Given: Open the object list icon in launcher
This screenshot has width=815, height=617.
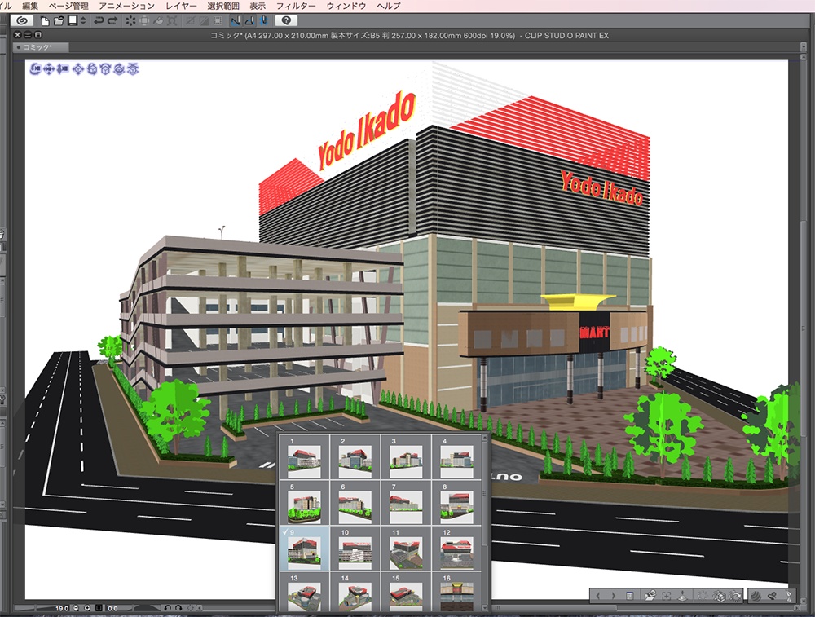Looking at the screenshot, I should (x=629, y=596).
